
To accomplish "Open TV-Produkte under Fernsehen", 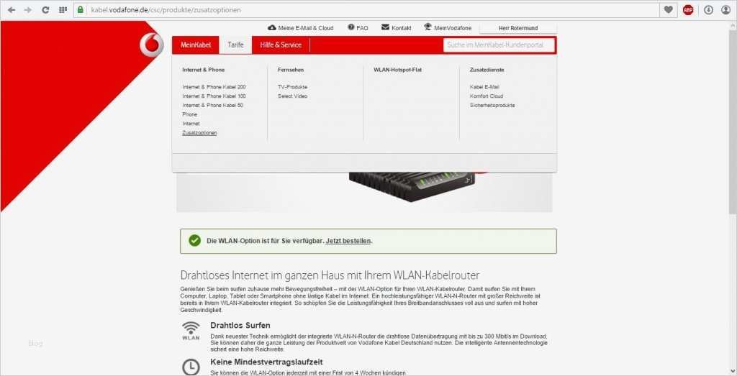I will [292, 87].
